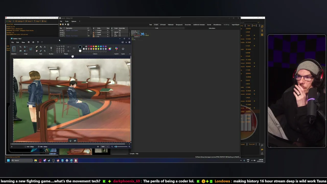Redo the last action in Paint
Viewport: 327px width, 184px height.
[42, 42]
